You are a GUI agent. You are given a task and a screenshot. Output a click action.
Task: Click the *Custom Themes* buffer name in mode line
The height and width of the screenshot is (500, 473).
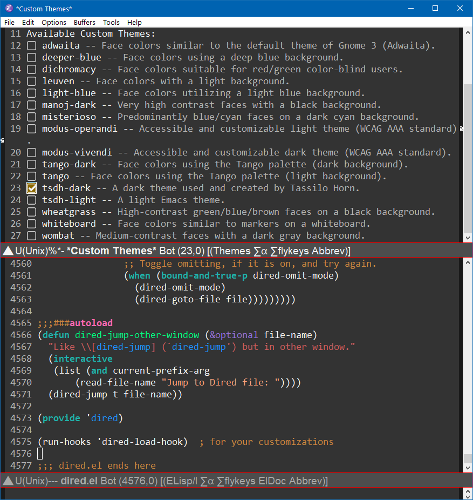point(112,251)
